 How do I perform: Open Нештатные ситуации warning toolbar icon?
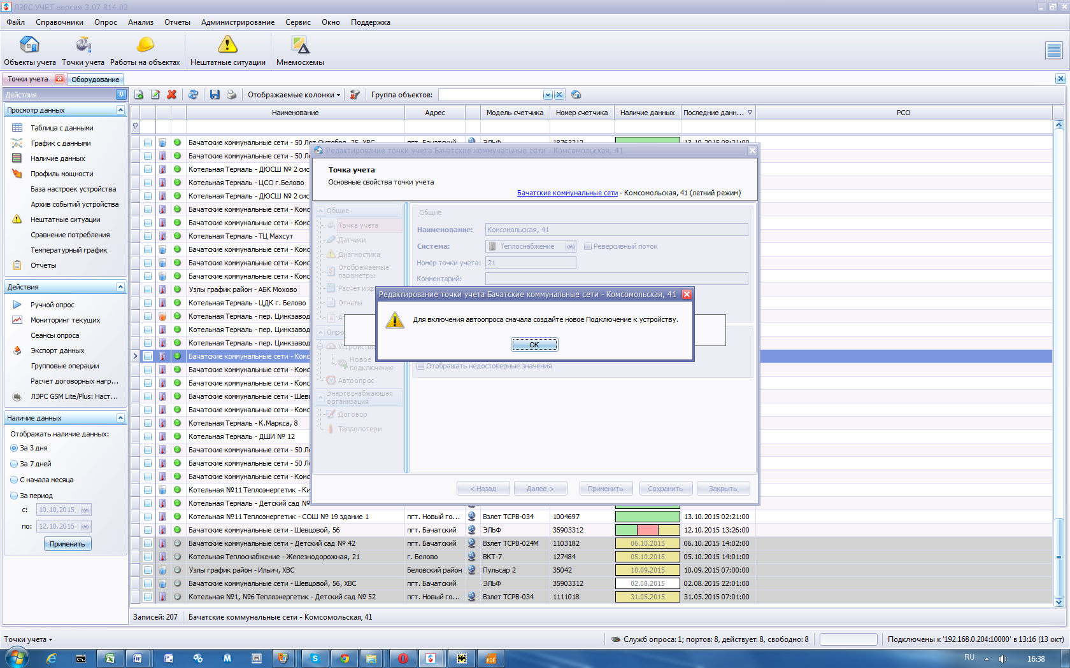(x=227, y=51)
